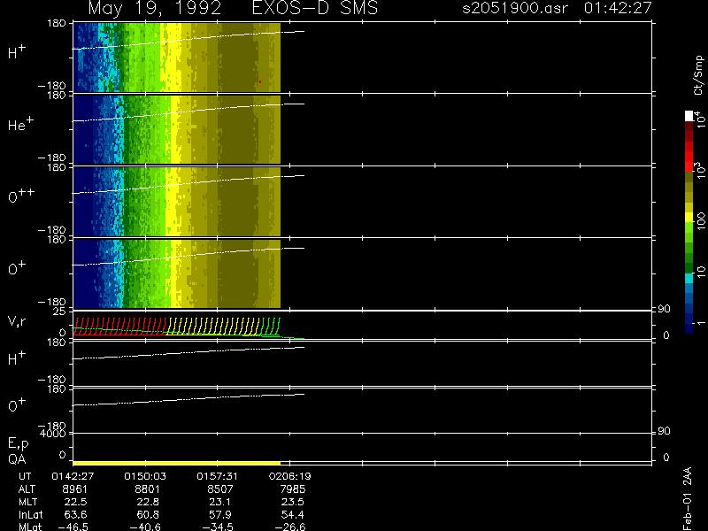Screen dimensions: 708x531
Task: Pick the white top segment of the color scale
Action: pyautogui.click(x=689, y=116)
